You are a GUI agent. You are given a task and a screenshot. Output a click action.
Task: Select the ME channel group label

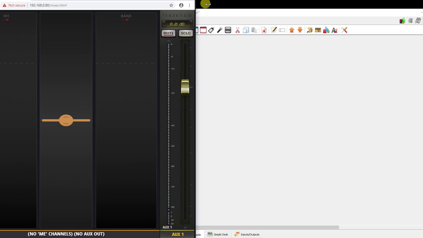click(x=6, y=16)
